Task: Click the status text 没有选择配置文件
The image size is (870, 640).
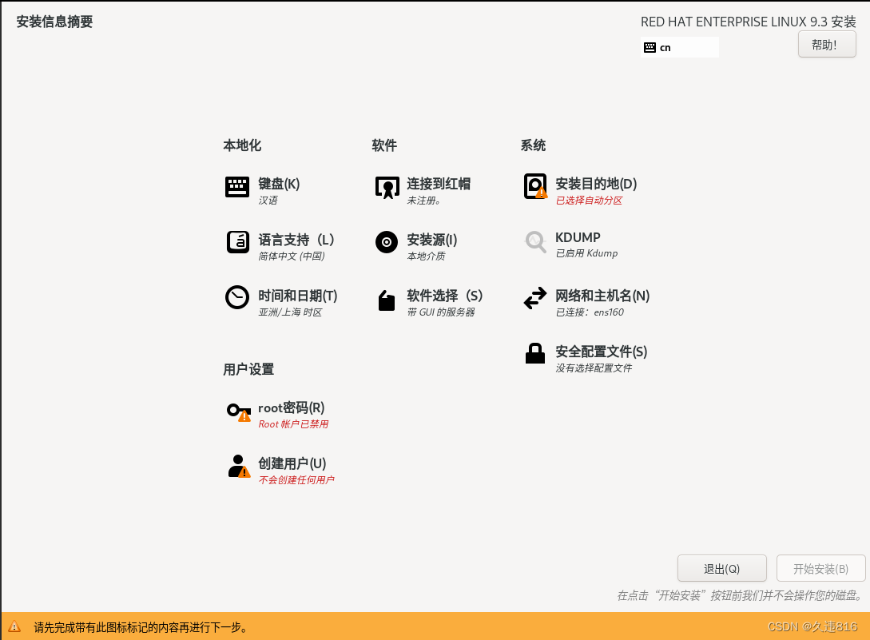Action: pyautogui.click(x=594, y=368)
